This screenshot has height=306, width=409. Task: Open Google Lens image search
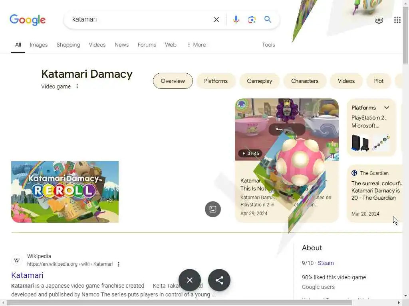click(x=252, y=20)
